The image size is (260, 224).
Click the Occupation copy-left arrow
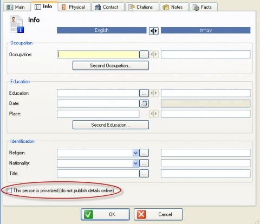152,54
